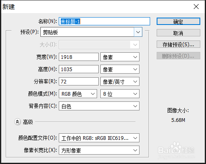Click the 取消 button
This screenshot has height=164, width=206.
tap(178, 33)
